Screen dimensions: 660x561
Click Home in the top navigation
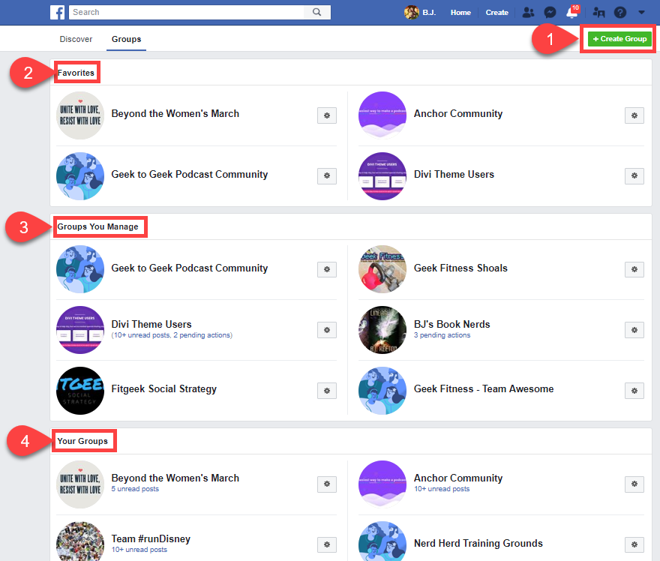point(460,12)
